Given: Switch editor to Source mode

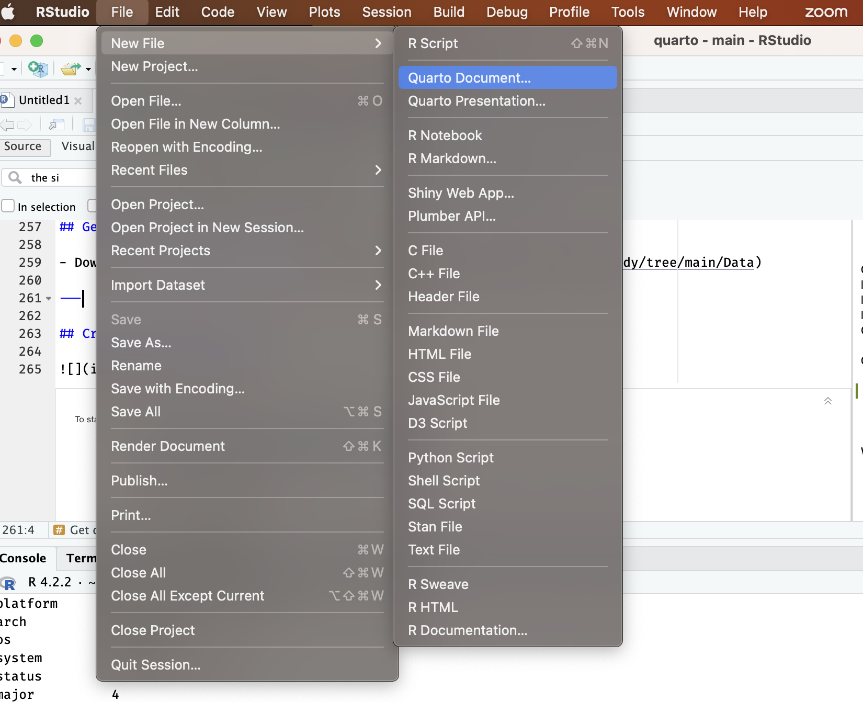Looking at the screenshot, I should tap(23, 146).
